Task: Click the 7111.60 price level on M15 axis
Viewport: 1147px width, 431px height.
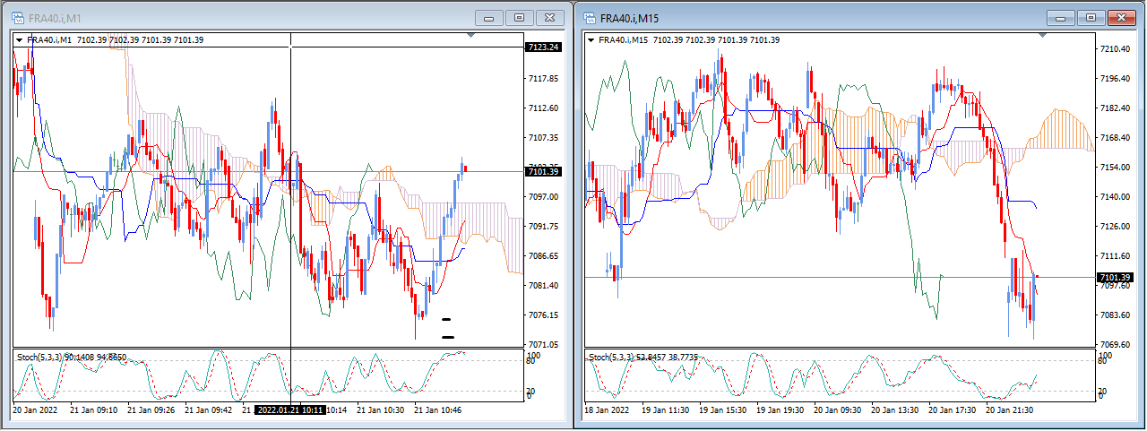Action: (1117, 256)
